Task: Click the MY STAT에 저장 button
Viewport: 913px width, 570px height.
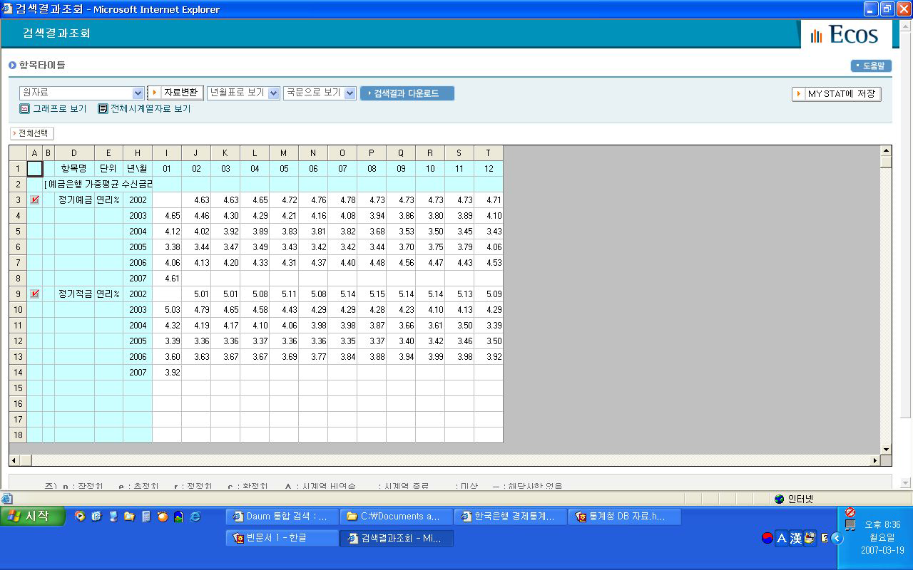Action: (x=836, y=94)
